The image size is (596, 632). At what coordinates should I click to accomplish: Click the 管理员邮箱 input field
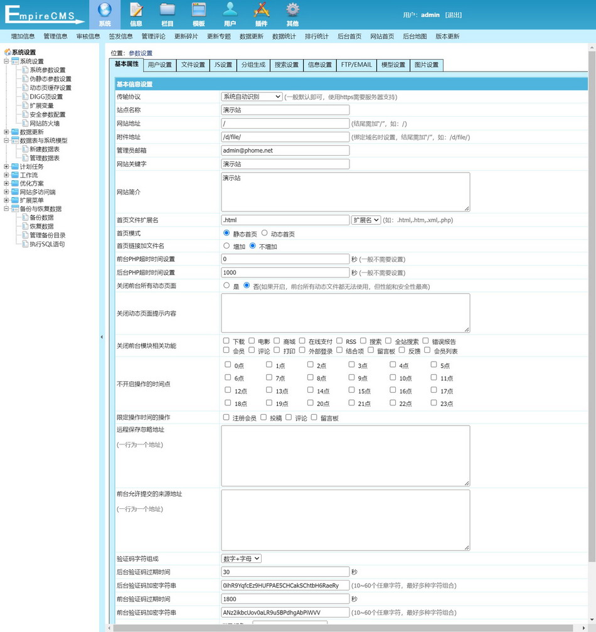285,151
